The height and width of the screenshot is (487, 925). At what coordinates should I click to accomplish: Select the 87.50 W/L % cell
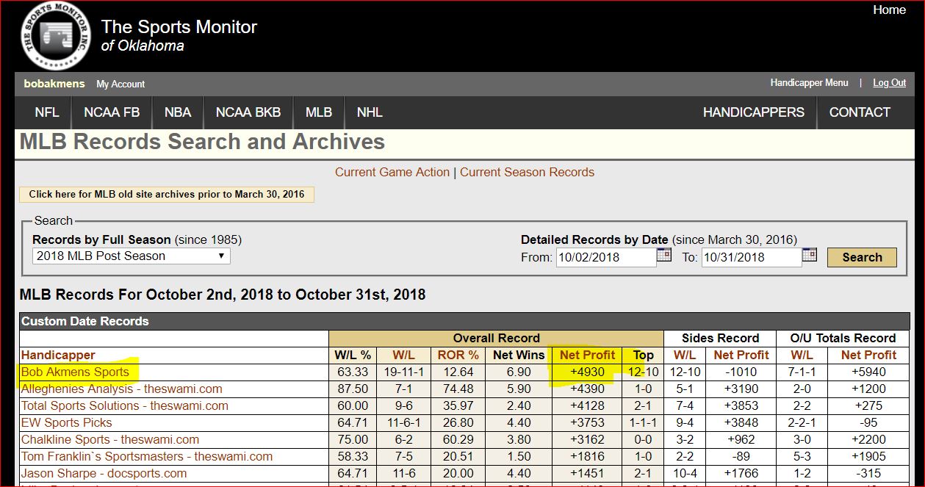(353, 389)
